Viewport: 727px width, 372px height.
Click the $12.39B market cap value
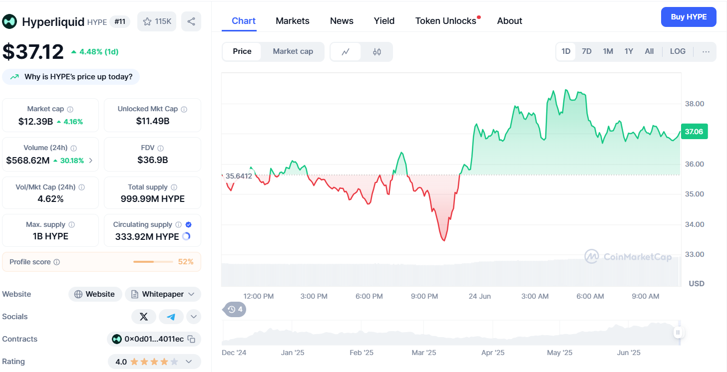click(x=35, y=121)
